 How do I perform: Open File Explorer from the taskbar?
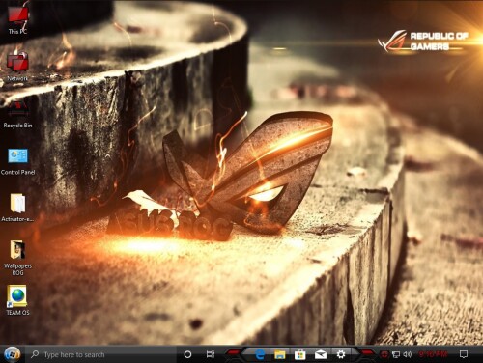coord(280,354)
